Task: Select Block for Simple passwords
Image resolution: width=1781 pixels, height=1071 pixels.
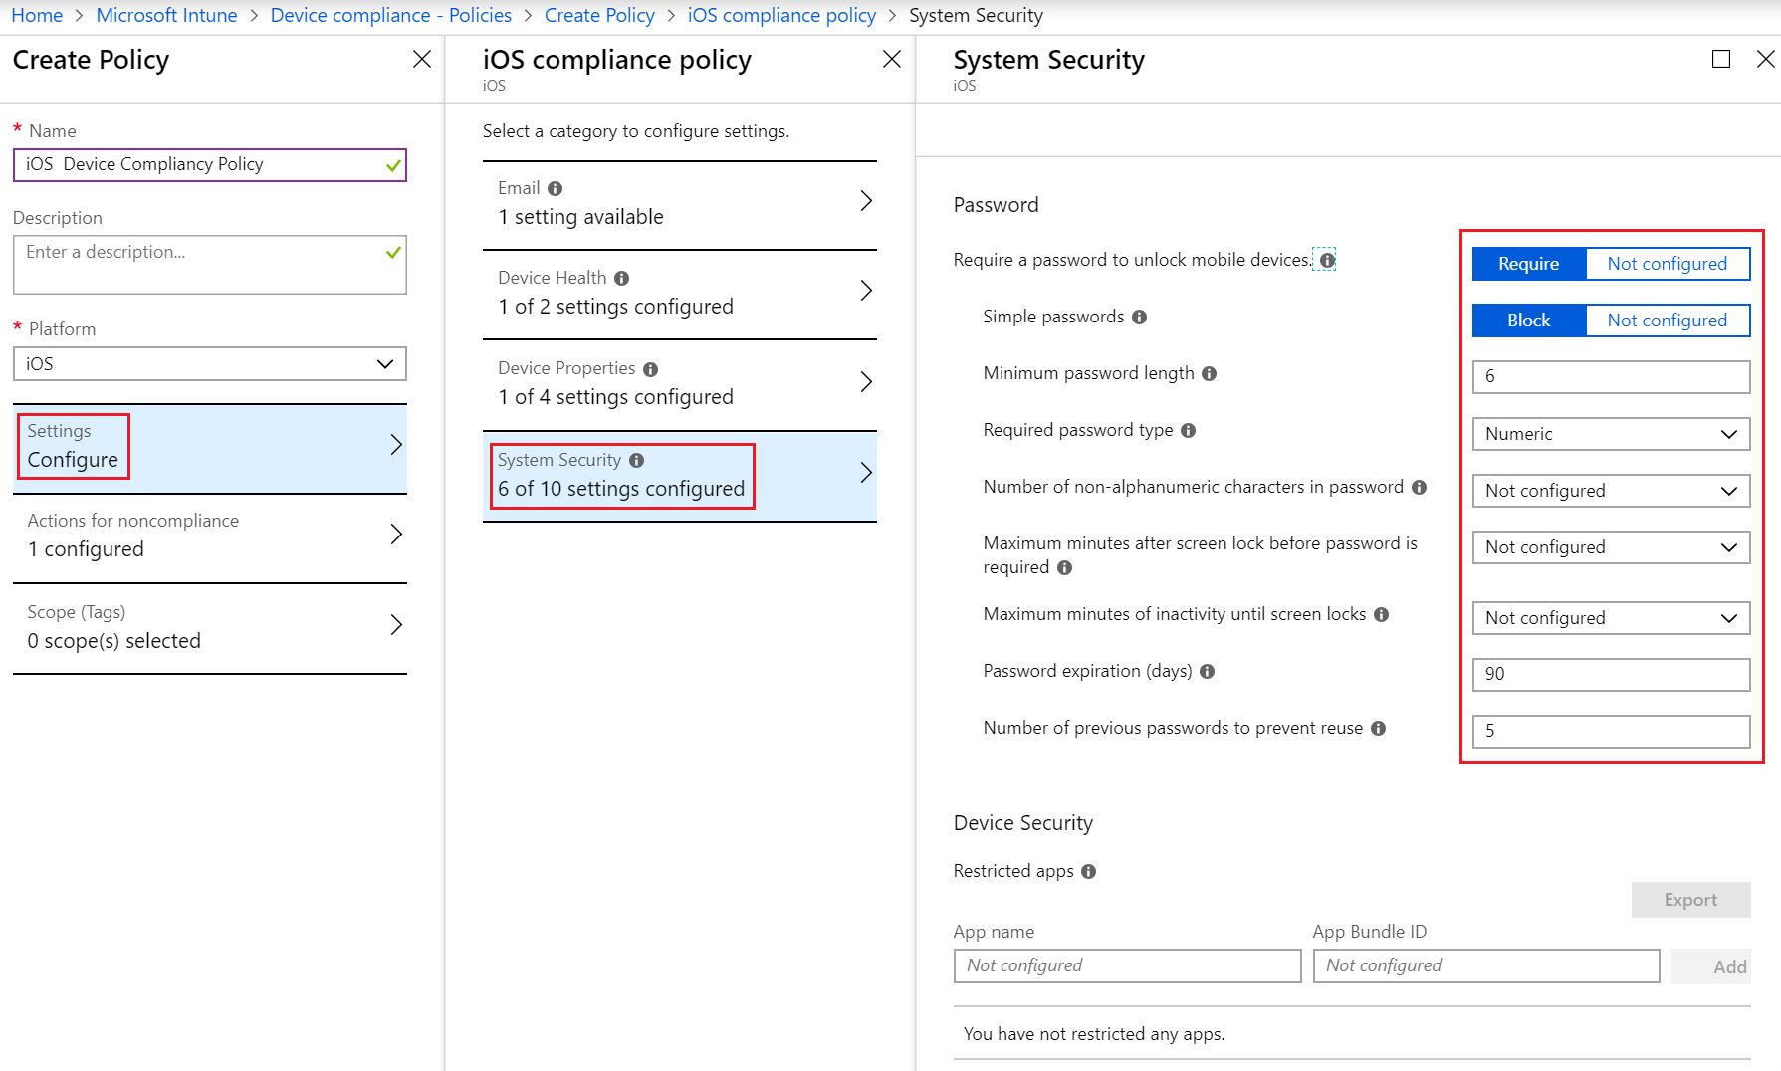Action: click(1528, 321)
